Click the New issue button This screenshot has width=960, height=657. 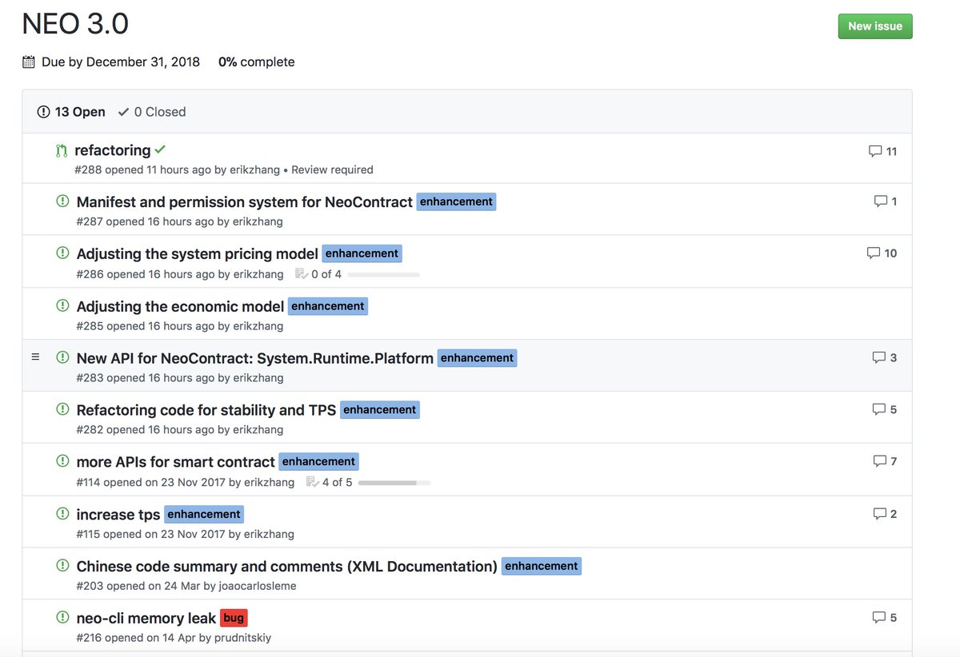coord(875,26)
